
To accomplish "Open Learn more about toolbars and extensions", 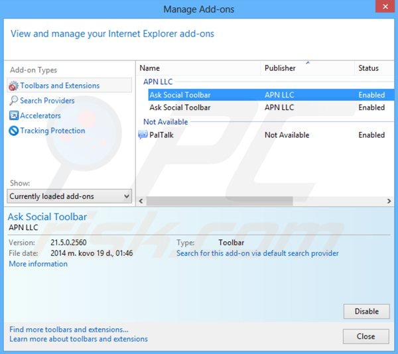I will [78, 339].
